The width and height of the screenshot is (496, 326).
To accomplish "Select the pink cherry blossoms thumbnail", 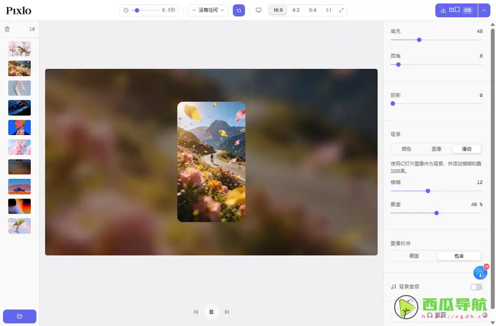I will click(20, 147).
